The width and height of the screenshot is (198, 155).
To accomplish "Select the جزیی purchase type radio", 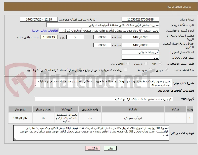I will (x=167, y=70).
